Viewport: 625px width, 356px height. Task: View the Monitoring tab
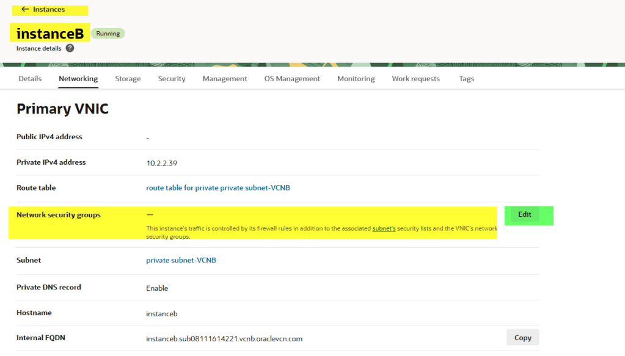356,79
